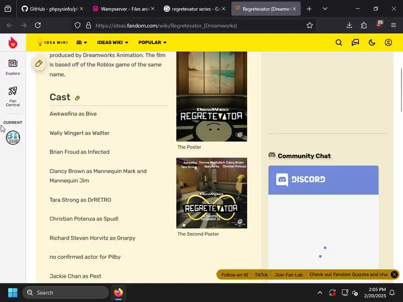The width and height of the screenshot is (403, 302).
Task: Enlarge The Second Poster via expand icon
Action: click(240, 221)
